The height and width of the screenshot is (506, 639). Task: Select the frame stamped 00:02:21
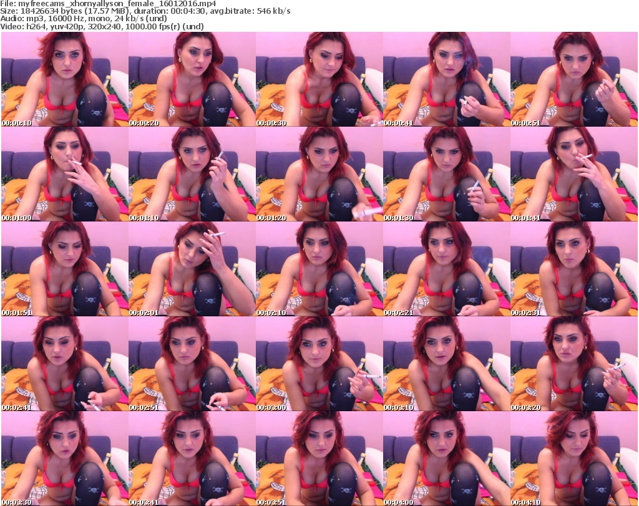tap(447, 269)
